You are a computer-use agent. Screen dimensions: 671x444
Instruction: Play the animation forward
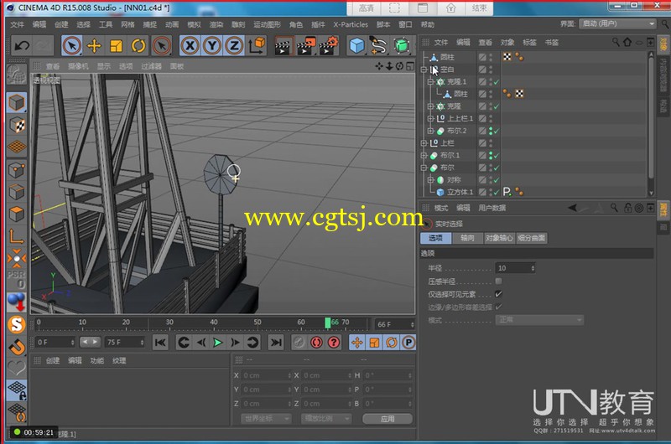tap(218, 343)
